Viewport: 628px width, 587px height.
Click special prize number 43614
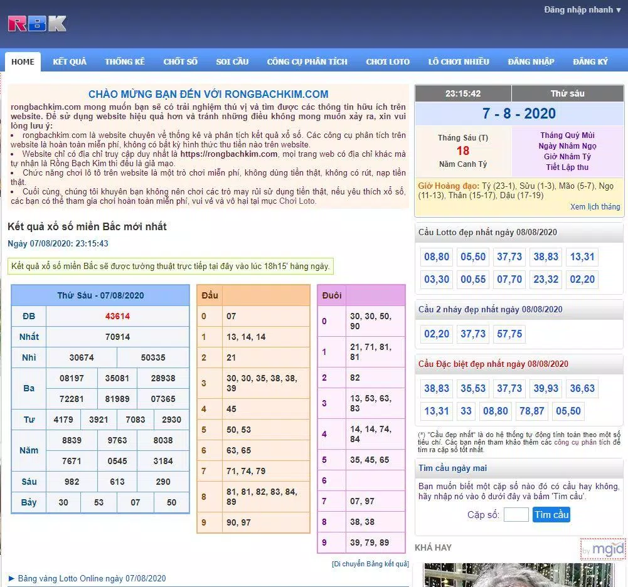[117, 316]
